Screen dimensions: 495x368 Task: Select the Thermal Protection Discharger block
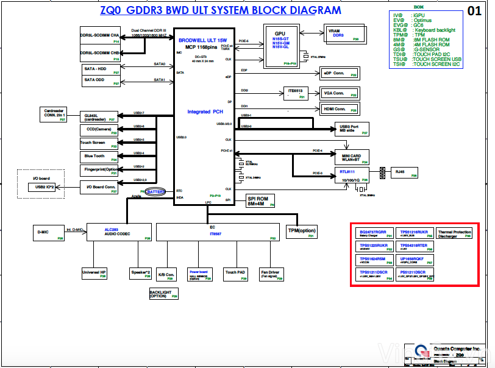pos(454,232)
